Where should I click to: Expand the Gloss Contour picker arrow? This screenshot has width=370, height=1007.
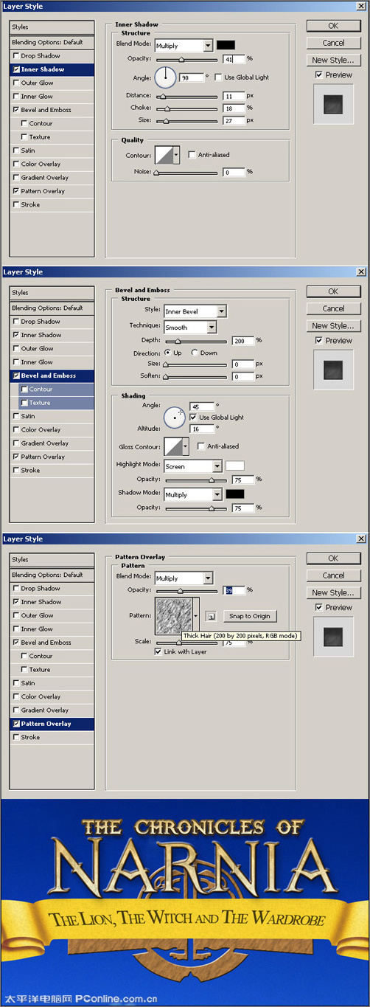185,446
